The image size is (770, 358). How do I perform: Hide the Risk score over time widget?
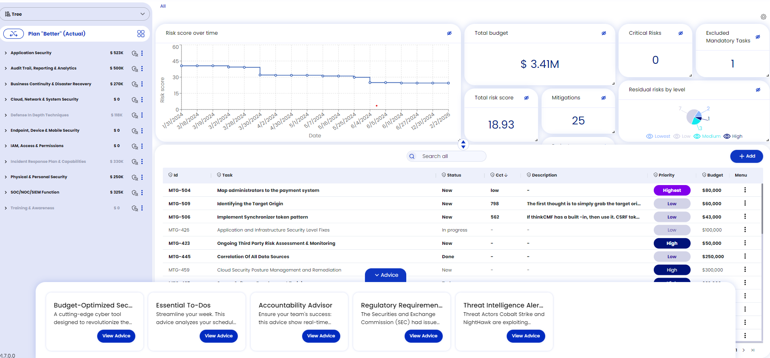449,33
